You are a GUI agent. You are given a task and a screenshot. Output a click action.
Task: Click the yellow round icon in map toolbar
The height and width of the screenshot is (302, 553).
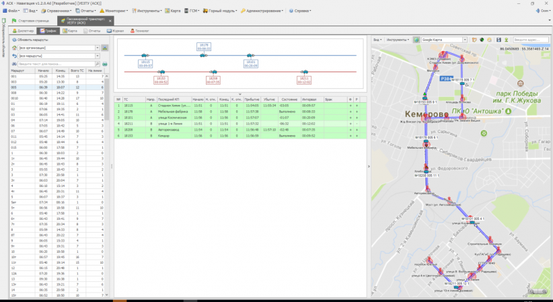point(489,40)
